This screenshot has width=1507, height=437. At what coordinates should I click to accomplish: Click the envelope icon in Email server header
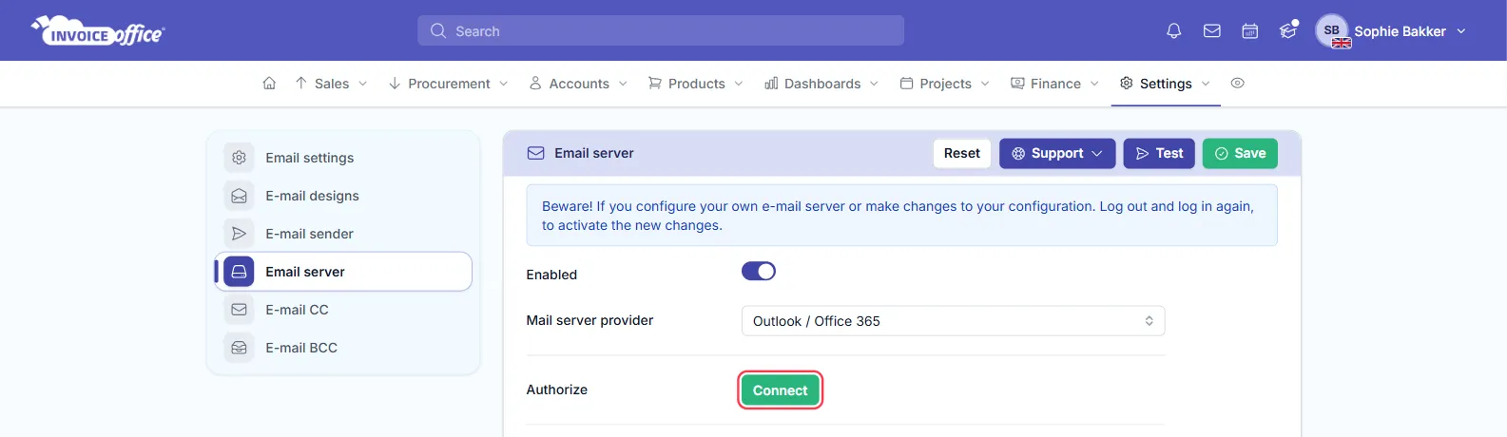536,153
